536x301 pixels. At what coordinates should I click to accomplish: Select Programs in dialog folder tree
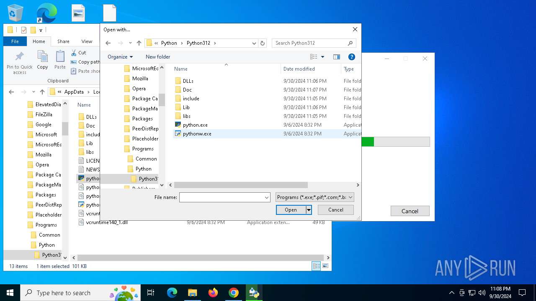143,149
